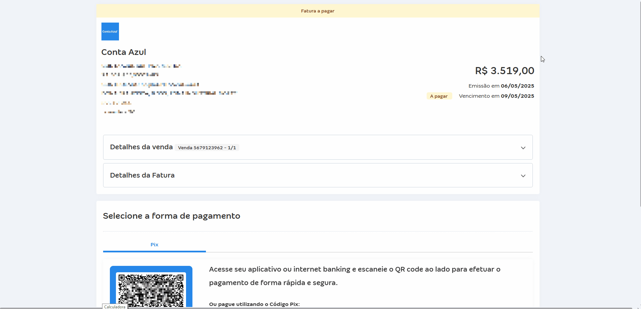Click the Conta Azul company name heading
Viewport: 641px width, 309px height.
click(124, 52)
